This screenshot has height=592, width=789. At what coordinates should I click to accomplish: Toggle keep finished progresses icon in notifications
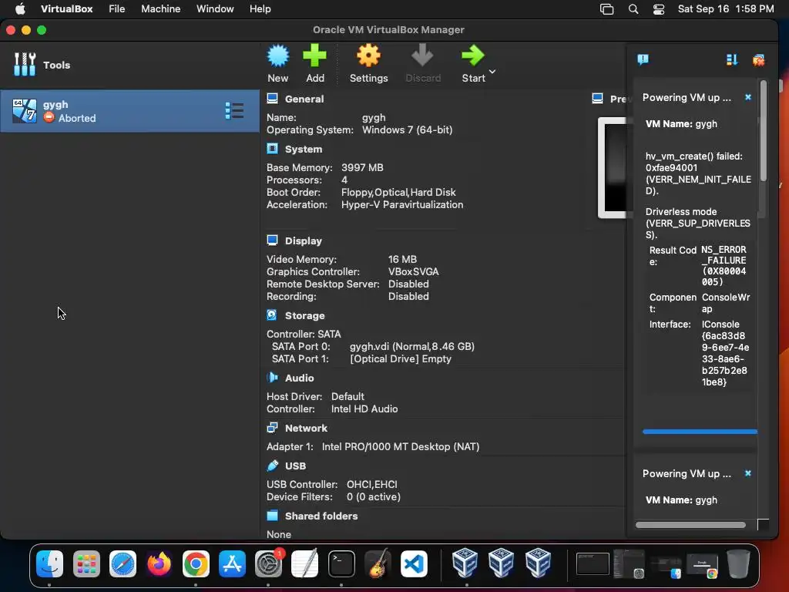(x=732, y=60)
